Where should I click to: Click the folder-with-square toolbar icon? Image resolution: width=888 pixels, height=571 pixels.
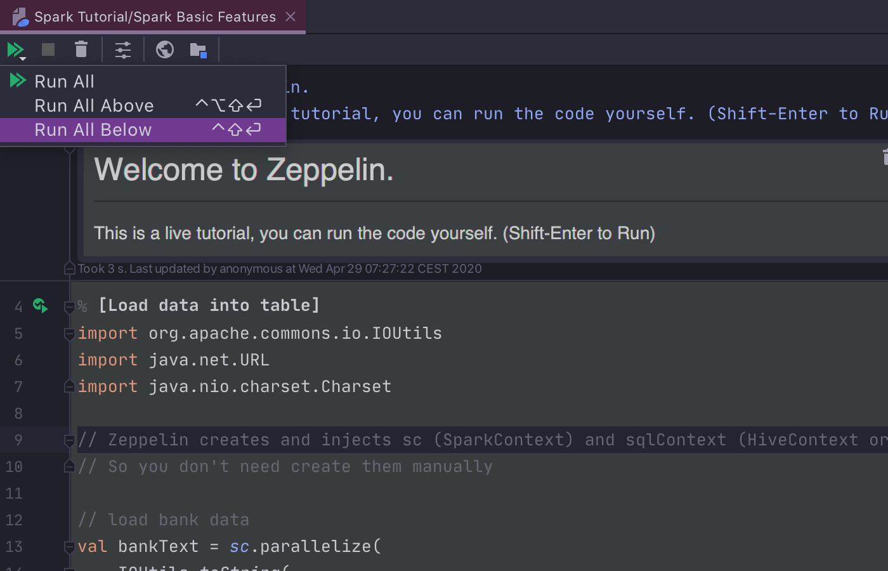click(199, 50)
